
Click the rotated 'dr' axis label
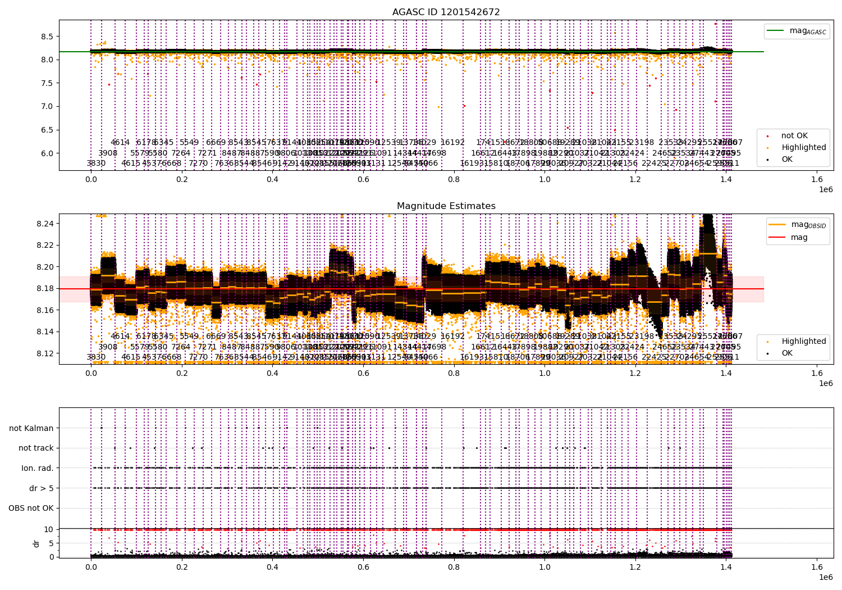pos(36,543)
